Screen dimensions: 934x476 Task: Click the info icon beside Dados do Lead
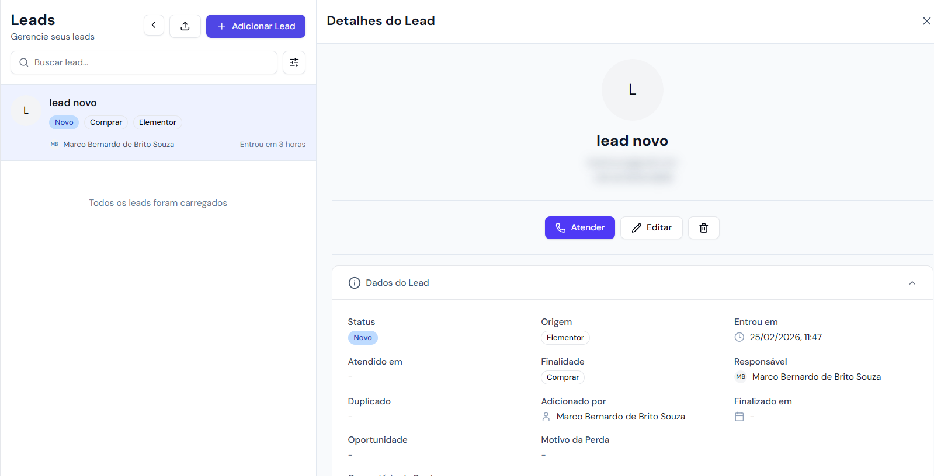pyautogui.click(x=354, y=283)
